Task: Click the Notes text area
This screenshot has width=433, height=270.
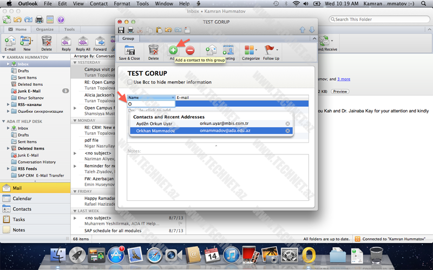Action: tap(218, 177)
